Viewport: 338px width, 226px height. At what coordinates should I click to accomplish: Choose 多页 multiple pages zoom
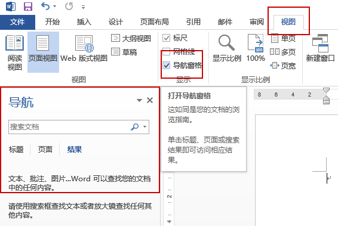click(x=283, y=52)
